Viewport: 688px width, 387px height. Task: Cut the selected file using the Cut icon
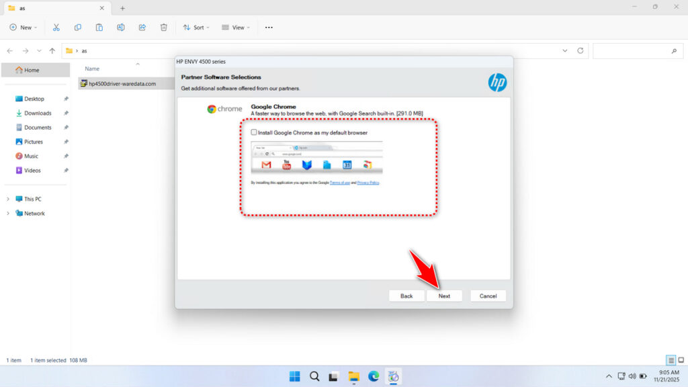tap(56, 28)
